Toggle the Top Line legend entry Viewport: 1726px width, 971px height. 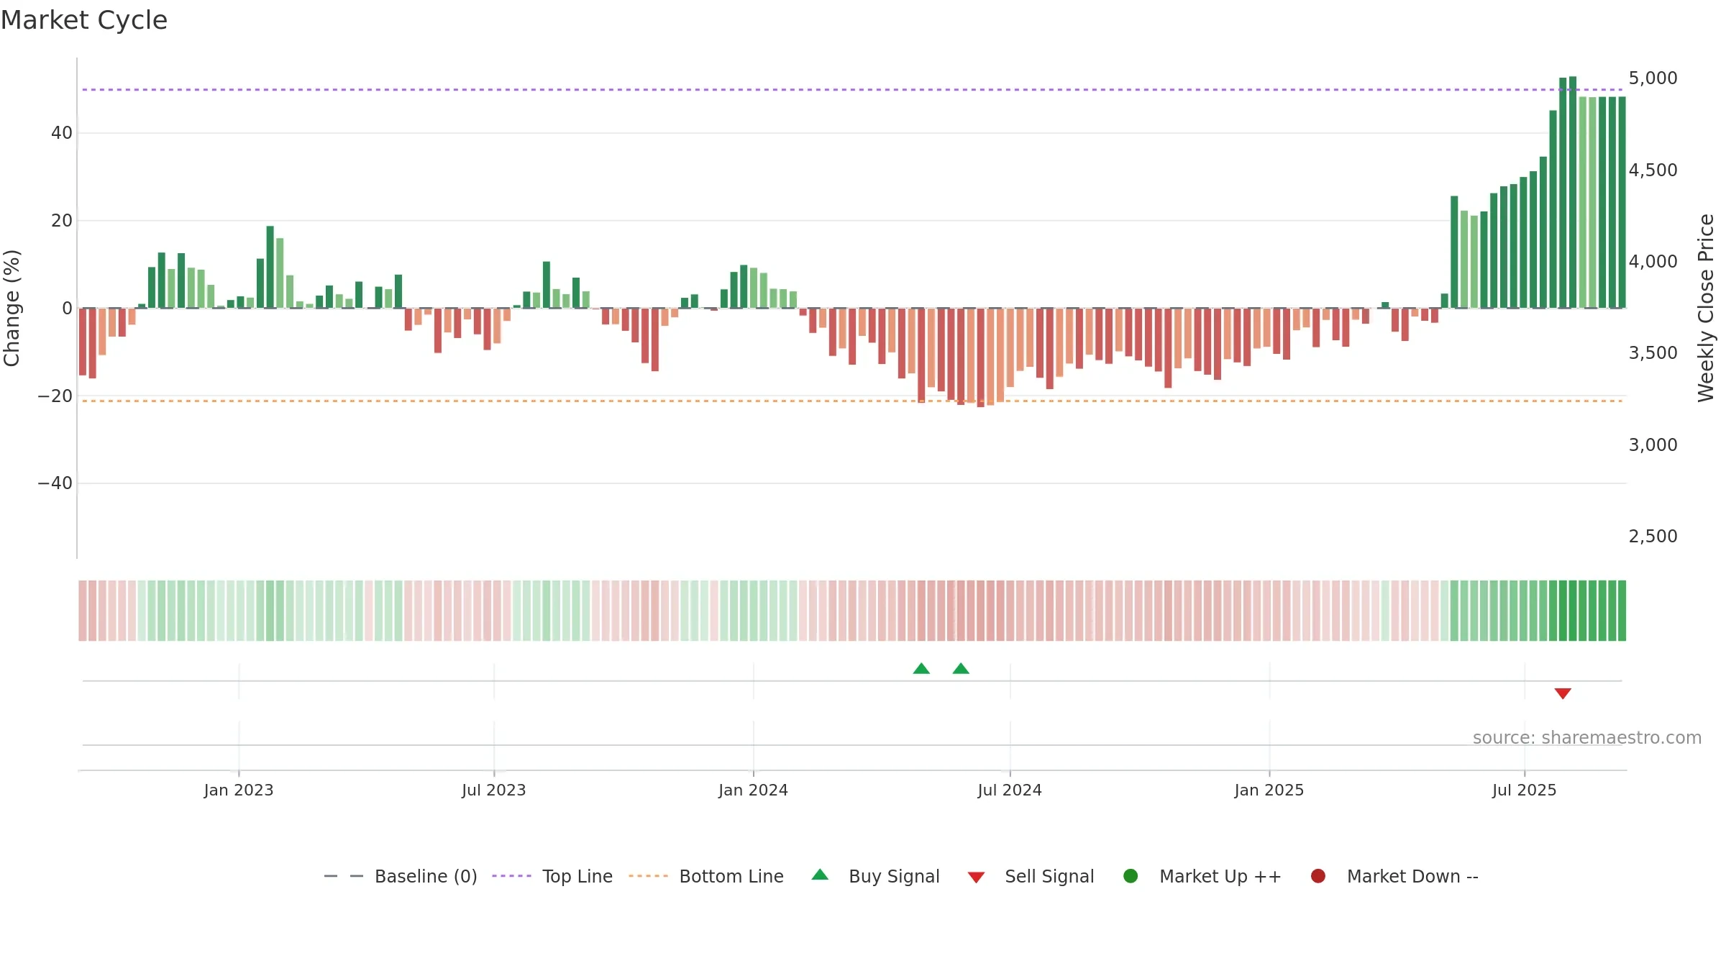pos(552,876)
